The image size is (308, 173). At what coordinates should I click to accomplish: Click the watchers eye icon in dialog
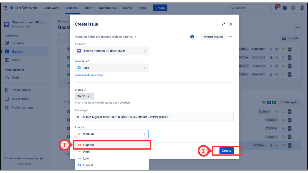point(192,37)
